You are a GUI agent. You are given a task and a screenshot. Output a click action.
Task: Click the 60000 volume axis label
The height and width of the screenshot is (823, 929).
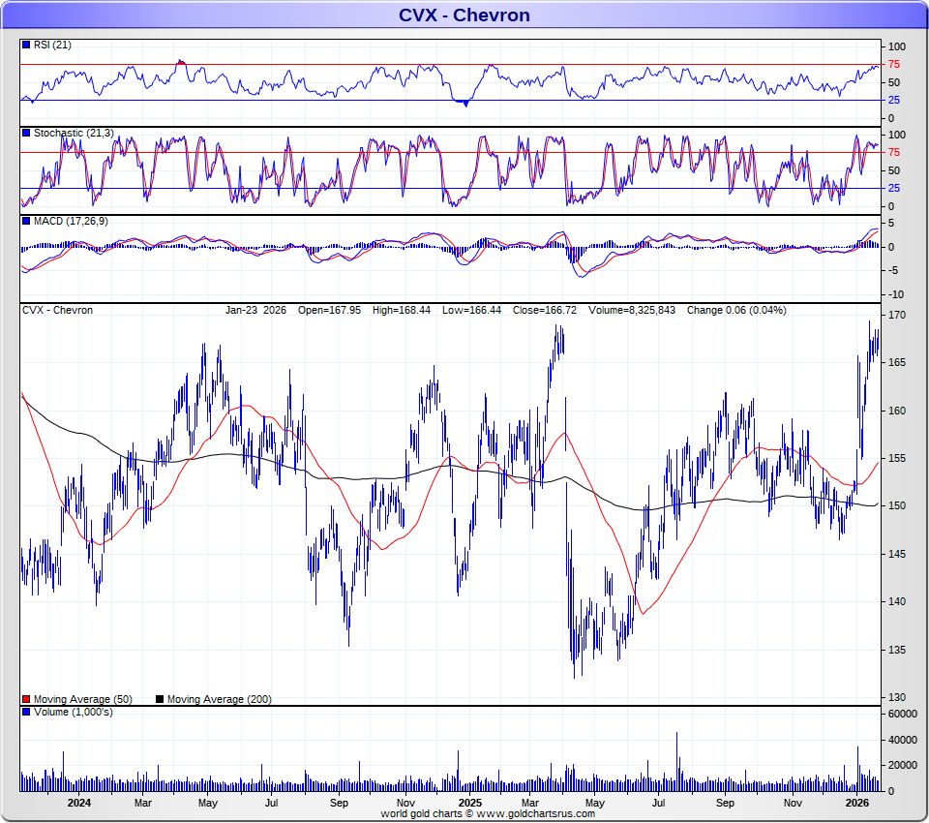(x=902, y=714)
